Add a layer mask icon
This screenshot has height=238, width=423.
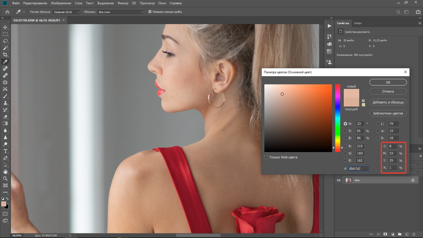pyautogui.click(x=386, y=234)
